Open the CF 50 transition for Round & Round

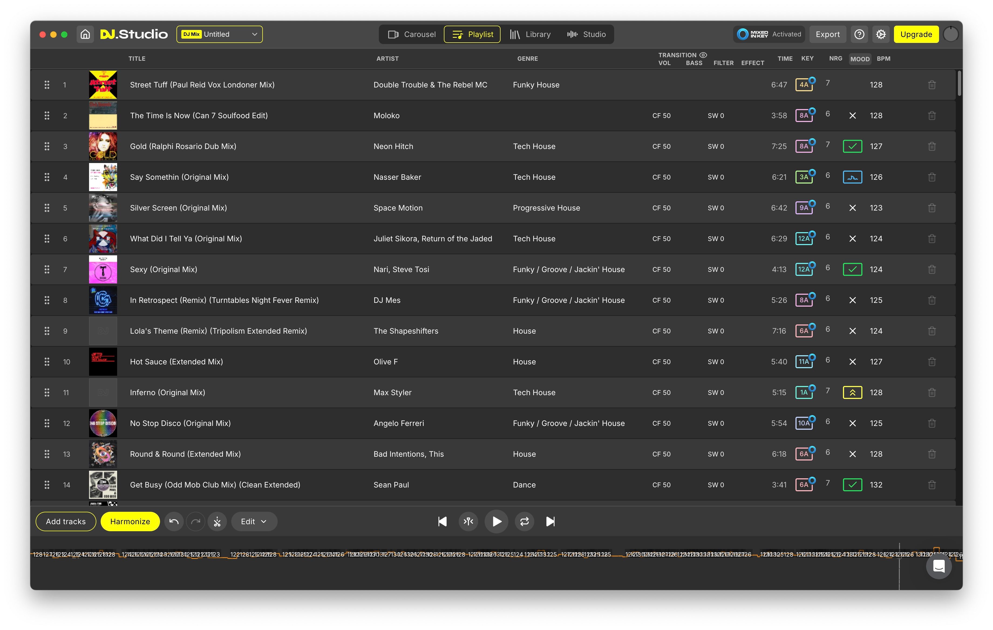tap(661, 454)
